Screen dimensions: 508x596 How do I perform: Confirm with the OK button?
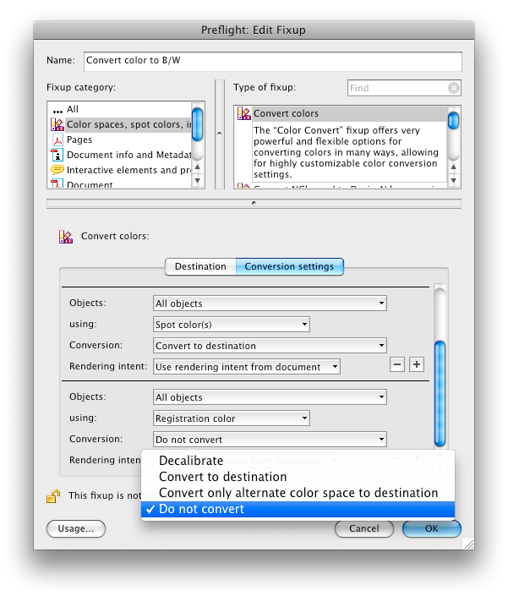(x=432, y=528)
